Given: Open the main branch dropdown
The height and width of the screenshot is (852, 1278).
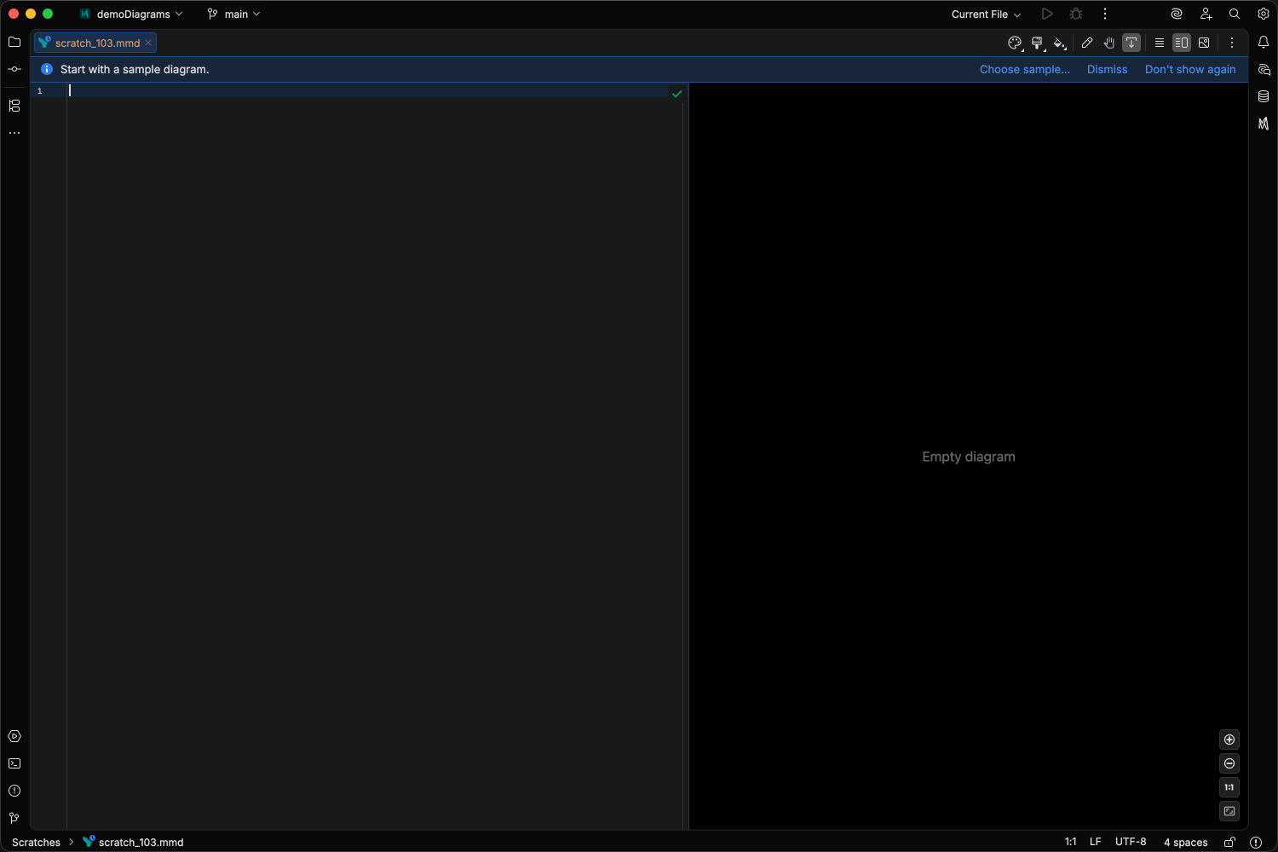Looking at the screenshot, I should tap(234, 14).
